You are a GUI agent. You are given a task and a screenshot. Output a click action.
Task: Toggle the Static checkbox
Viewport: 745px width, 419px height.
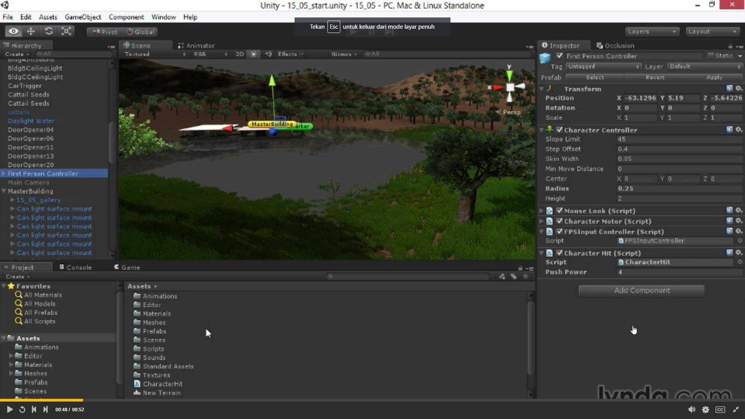tap(711, 56)
